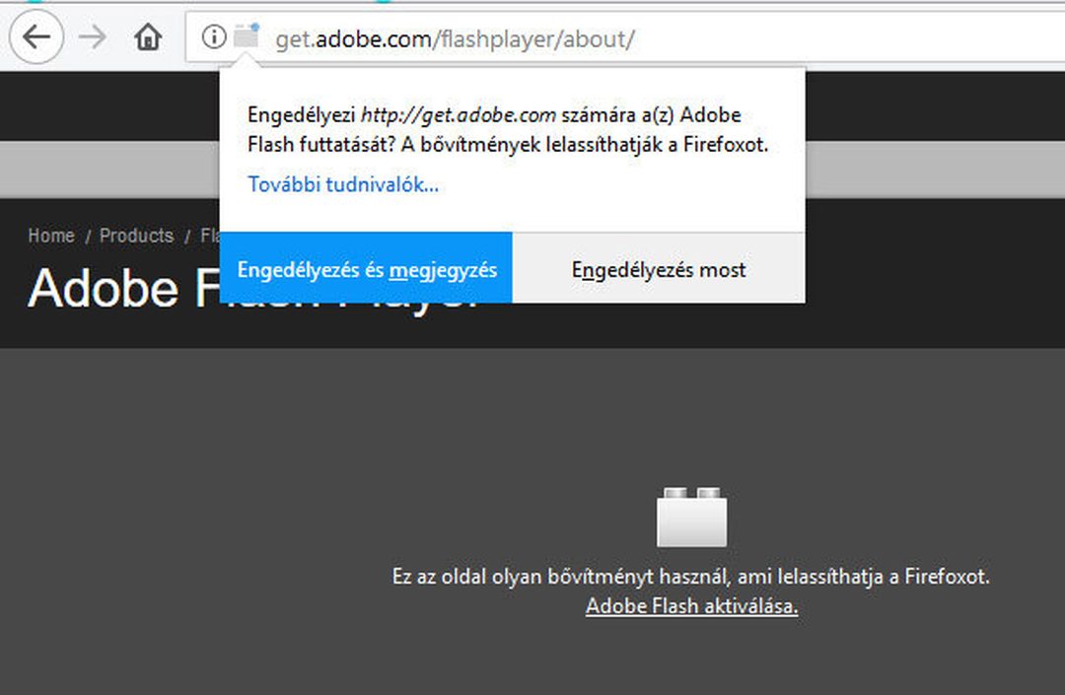
Task: Click the text 'Ez az oldal olyan bővítményt használ'
Action: (560, 577)
